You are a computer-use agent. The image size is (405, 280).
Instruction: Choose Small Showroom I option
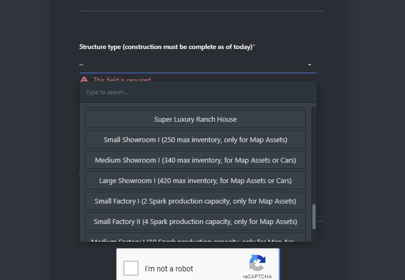[195, 140]
